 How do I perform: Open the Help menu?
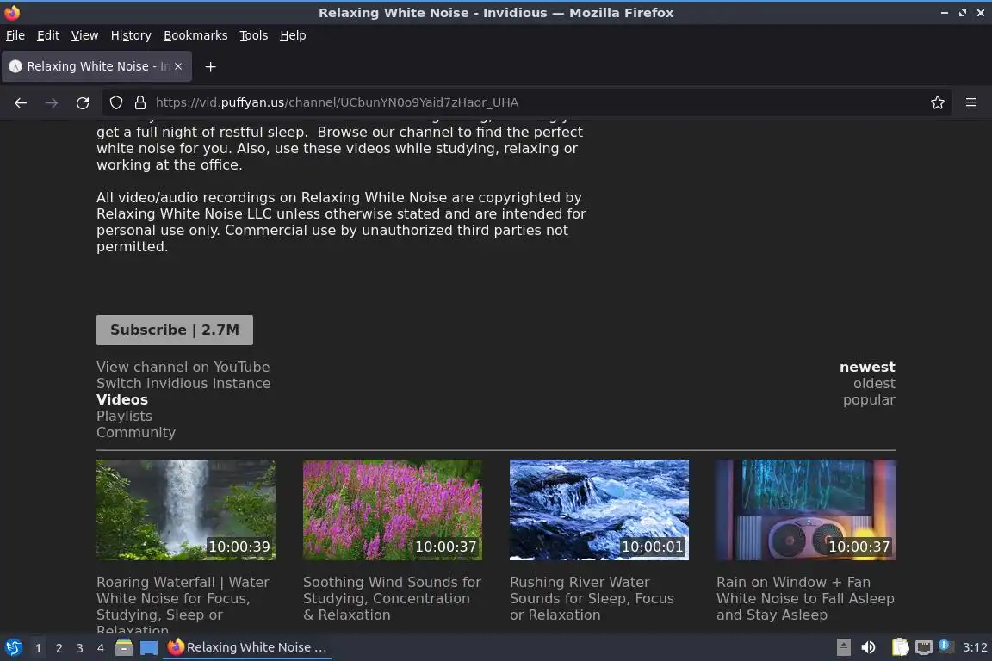293,35
